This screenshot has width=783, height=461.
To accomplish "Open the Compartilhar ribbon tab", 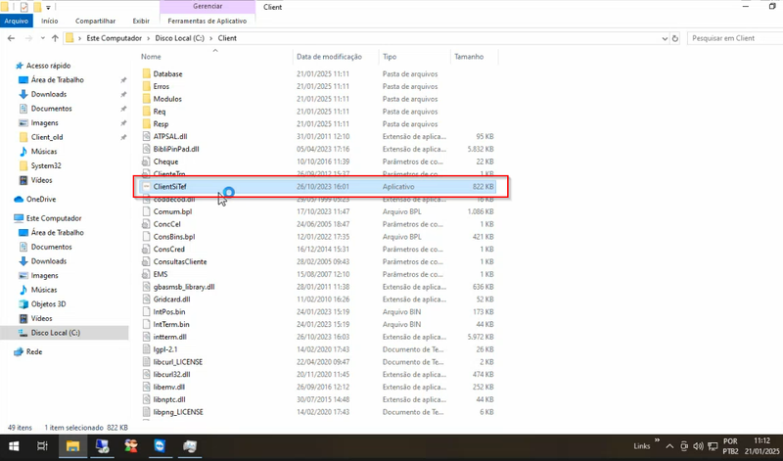I will coord(95,21).
